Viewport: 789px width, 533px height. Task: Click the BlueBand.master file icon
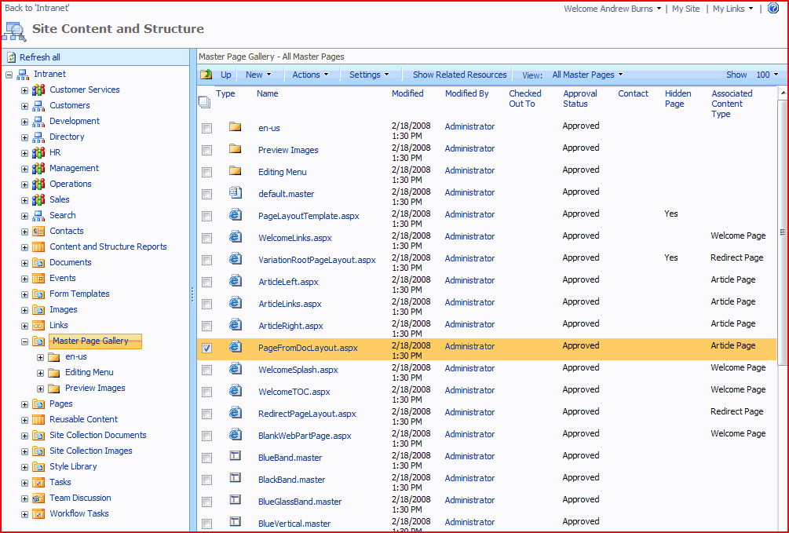click(x=235, y=456)
